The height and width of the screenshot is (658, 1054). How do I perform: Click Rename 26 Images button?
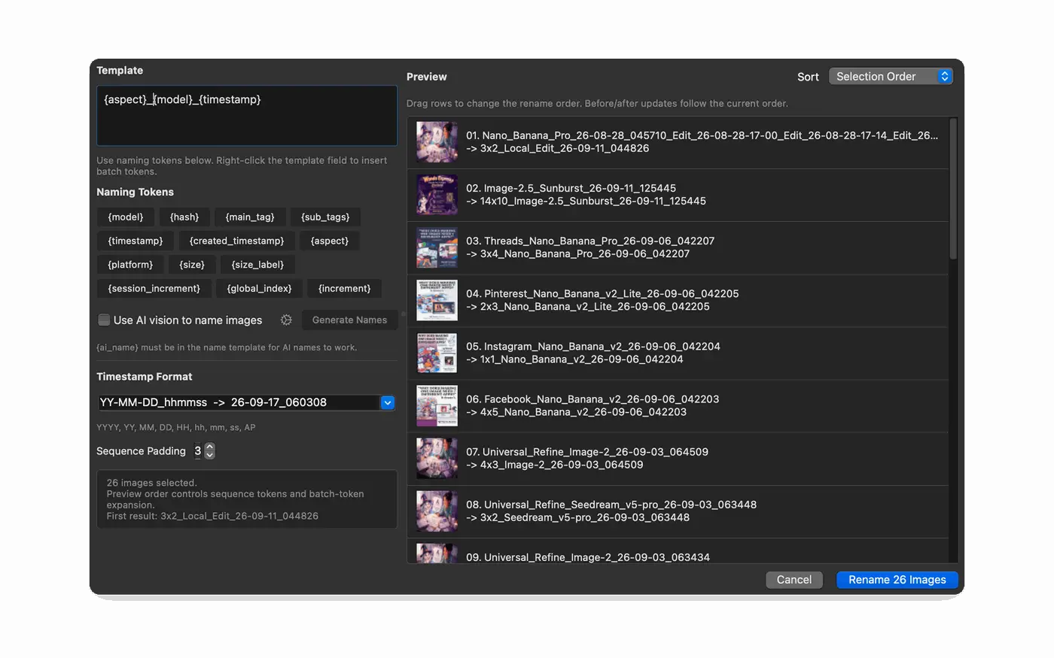tap(897, 580)
